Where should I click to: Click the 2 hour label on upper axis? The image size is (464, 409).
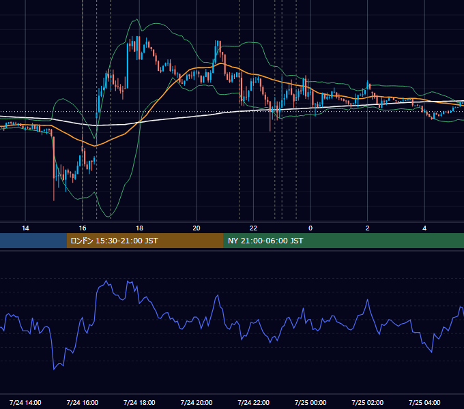click(x=368, y=228)
